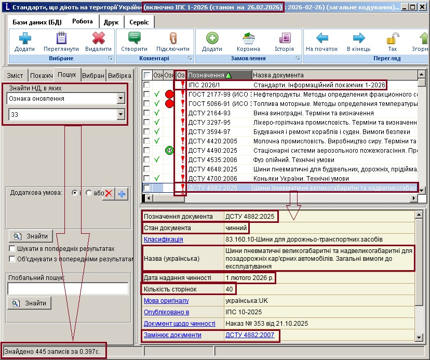Click the Знайти button under Додаткова умова
Screen dimensions: 430x360
tap(31, 236)
